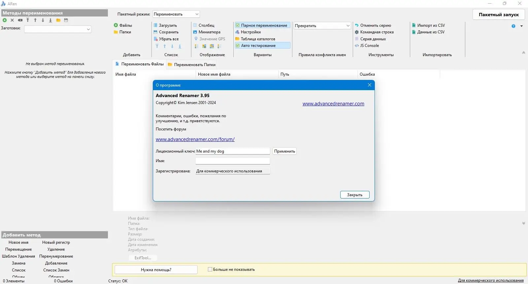Open dropdown arrow next to help icon
528x284 pixels.
click(x=521, y=26)
